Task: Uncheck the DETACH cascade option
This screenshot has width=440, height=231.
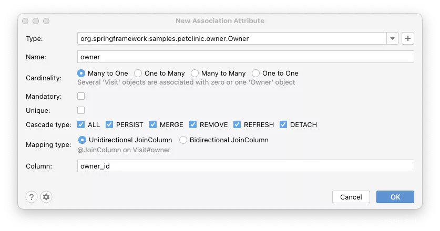Action: (283, 125)
